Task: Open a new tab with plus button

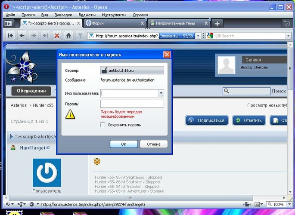Action: [x=217, y=24]
